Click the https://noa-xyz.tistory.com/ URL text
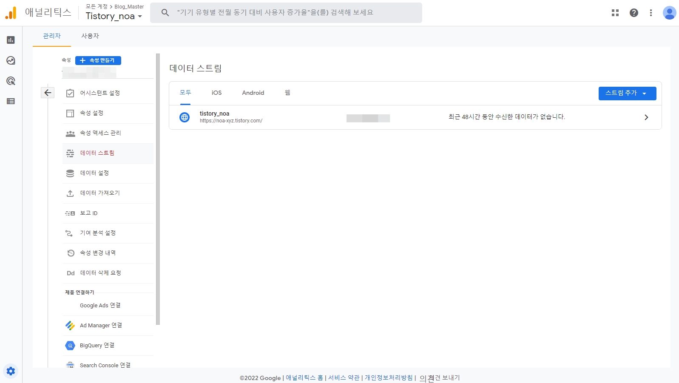 [231, 121]
